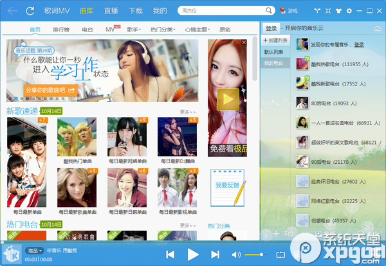This screenshot has width=386, height=266.
Task: Click the music cloud icon
Action: (377, 29)
